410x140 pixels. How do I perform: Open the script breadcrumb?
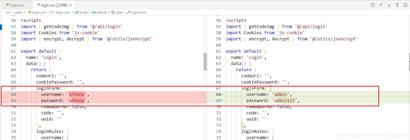click(x=81, y=12)
